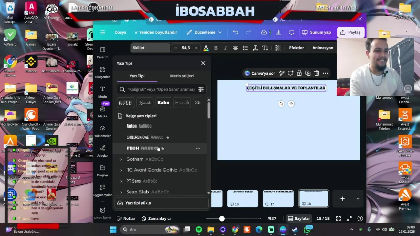Select the cursive Kıvrımlı category chip
420x236 pixels.
click(x=145, y=103)
